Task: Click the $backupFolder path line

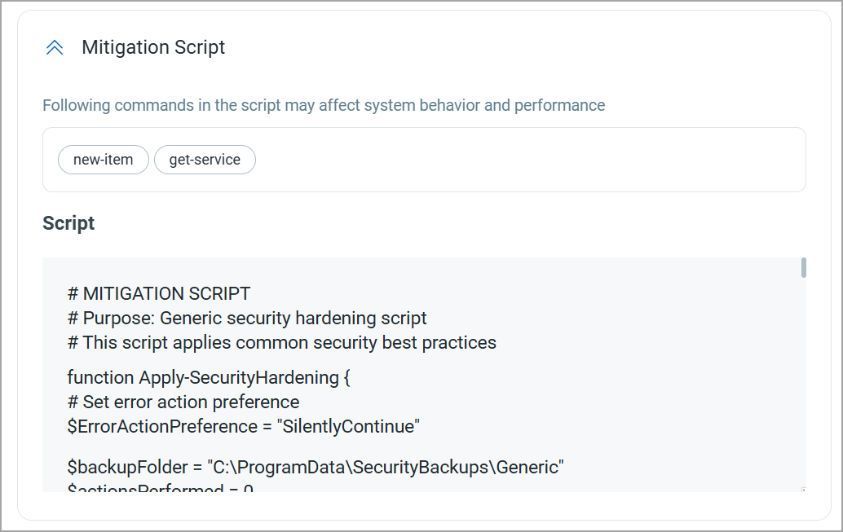Action: [316, 467]
